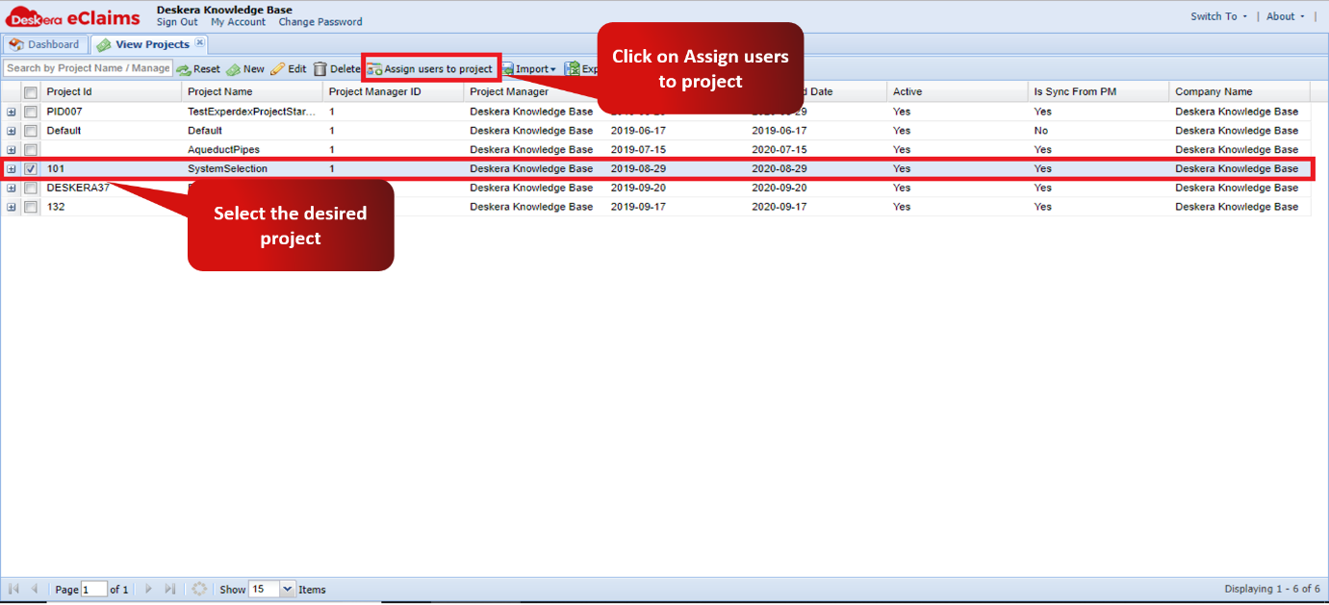Check the PID007 project checkbox
The width and height of the screenshot is (1329, 605).
pyautogui.click(x=31, y=112)
